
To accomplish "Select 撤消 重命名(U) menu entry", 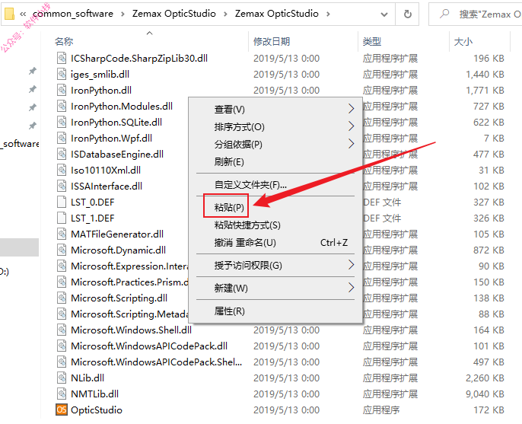I will [x=245, y=243].
